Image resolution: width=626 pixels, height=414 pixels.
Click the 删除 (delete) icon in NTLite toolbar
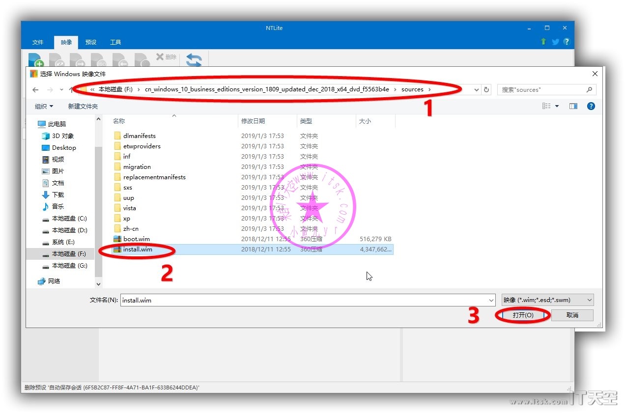coord(166,57)
